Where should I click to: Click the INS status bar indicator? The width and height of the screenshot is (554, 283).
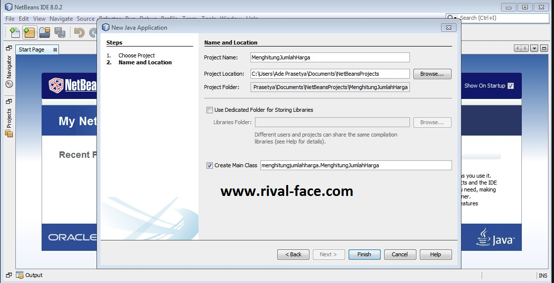click(543, 276)
